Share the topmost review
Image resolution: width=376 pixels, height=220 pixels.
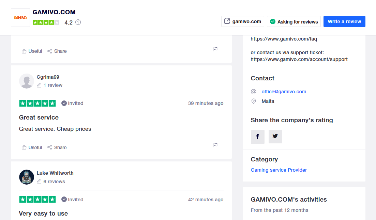pyautogui.click(x=57, y=51)
